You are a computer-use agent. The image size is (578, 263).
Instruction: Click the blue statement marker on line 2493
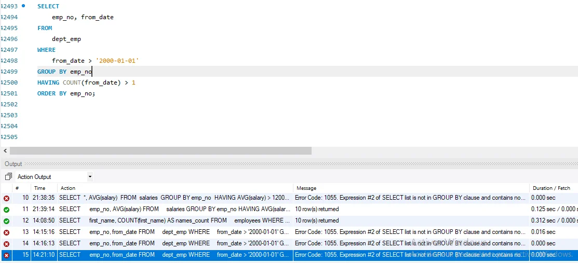coord(23,6)
